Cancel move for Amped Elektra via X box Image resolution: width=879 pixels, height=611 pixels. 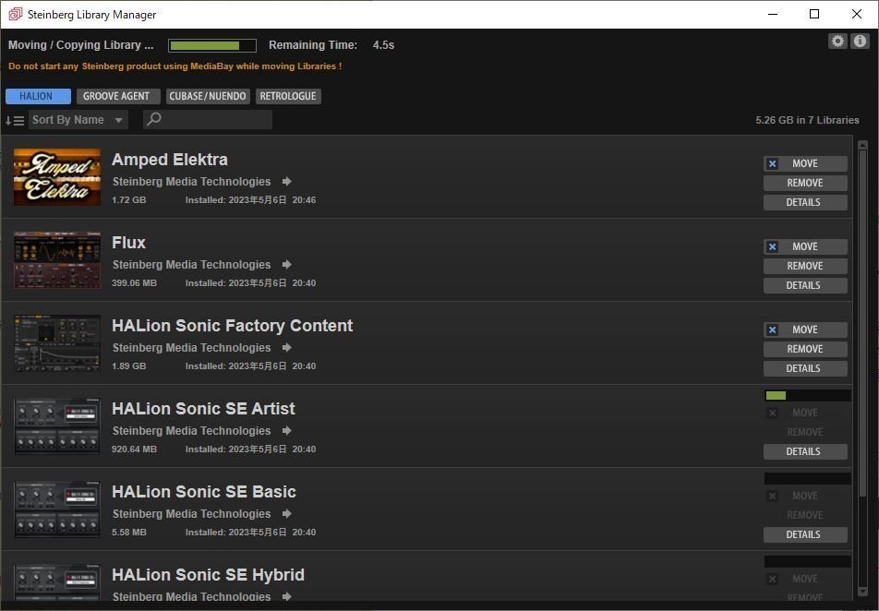[x=772, y=163]
